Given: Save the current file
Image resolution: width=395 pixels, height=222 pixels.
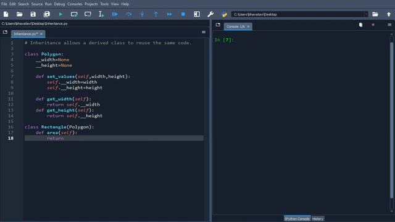Looking at the screenshot, I should pyautogui.click(x=33, y=14).
